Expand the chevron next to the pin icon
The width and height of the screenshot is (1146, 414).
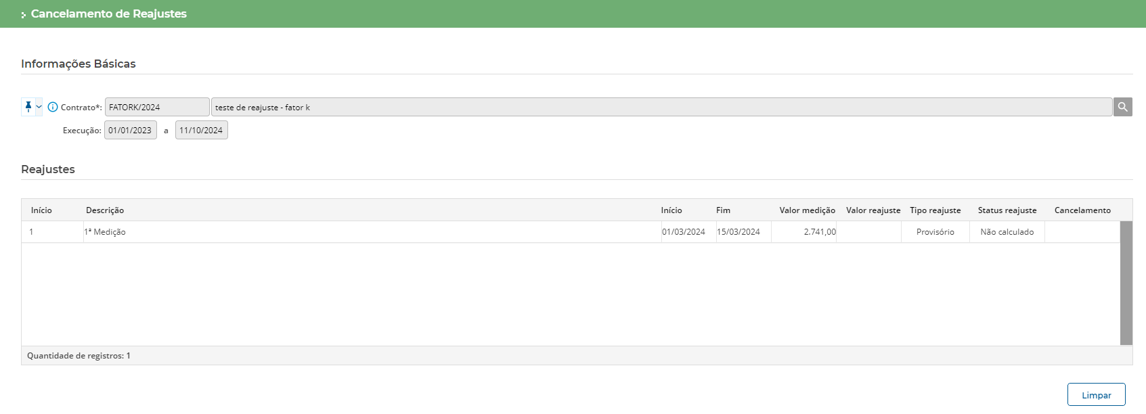coord(39,107)
